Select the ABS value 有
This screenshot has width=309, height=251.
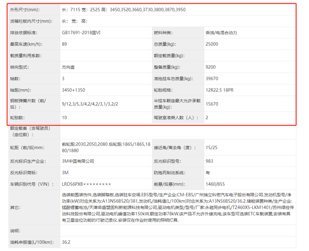click(x=208, y=173)
